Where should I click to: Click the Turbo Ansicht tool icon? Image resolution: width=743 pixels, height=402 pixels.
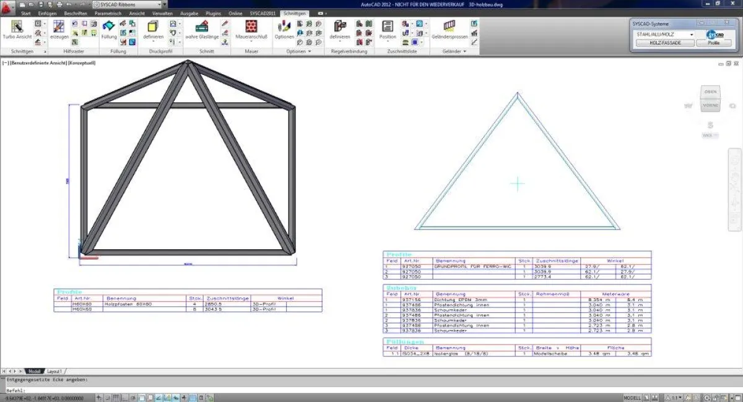17,27
